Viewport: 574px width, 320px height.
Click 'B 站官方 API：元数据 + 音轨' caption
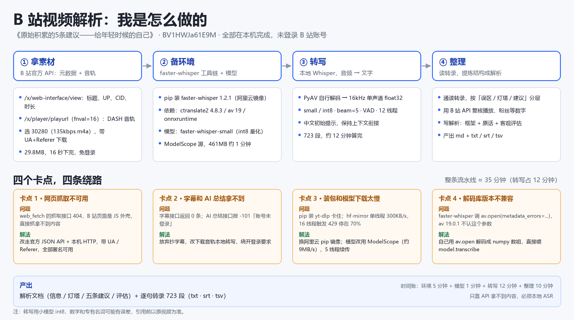58,73
